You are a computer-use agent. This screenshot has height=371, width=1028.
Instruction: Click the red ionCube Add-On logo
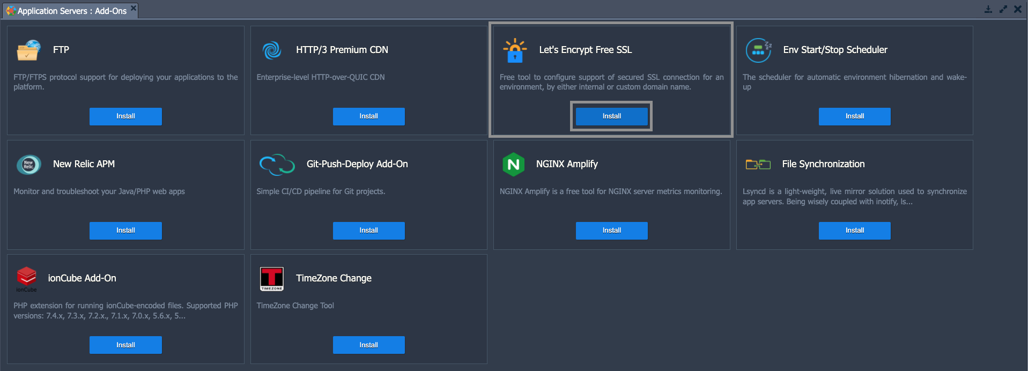click(26, 277)
